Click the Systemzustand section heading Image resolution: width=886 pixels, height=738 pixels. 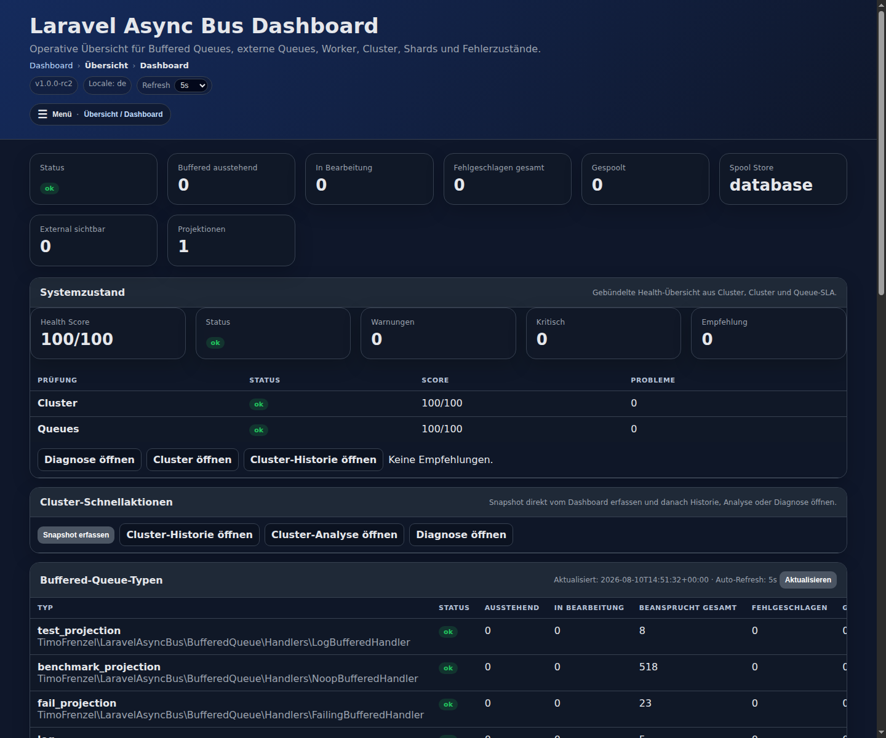[82, 293]
